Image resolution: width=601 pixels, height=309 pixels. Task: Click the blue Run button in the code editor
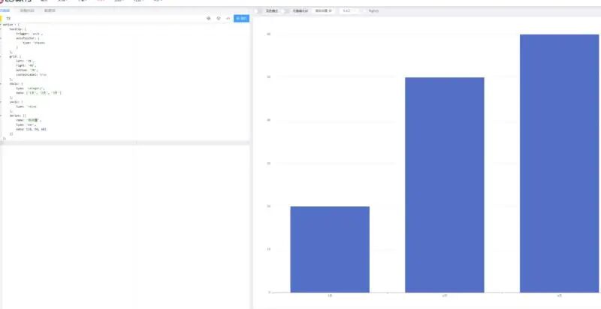pos(241,18)
